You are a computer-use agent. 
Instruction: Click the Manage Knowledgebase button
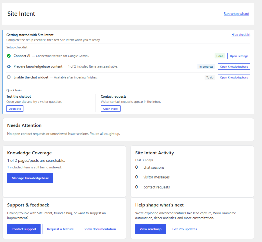[30, 178]
